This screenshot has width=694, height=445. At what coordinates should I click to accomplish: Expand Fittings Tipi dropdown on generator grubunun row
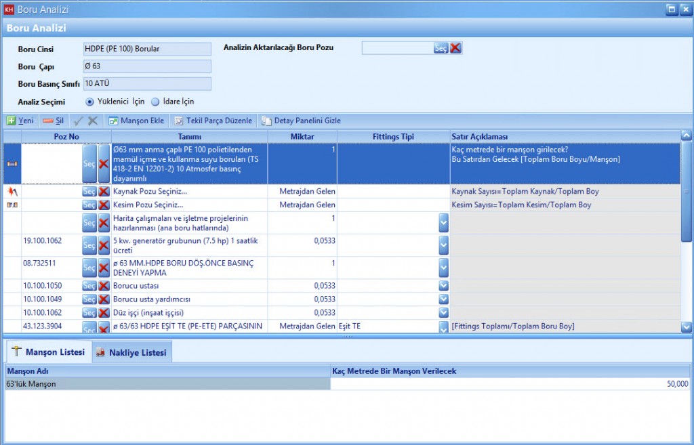point(443,245)
